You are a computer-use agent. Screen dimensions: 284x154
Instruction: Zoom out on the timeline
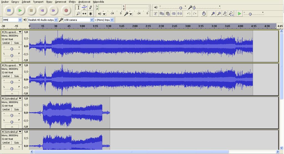coord(219,14)
